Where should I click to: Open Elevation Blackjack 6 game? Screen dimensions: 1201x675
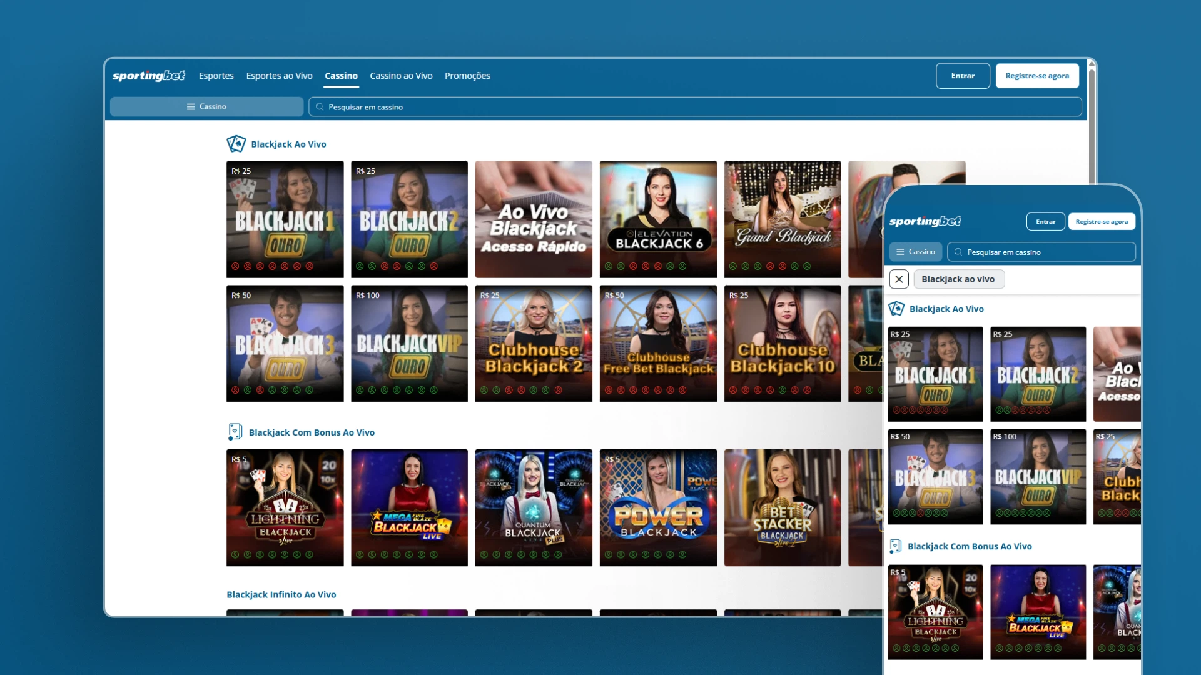point(658,219)
